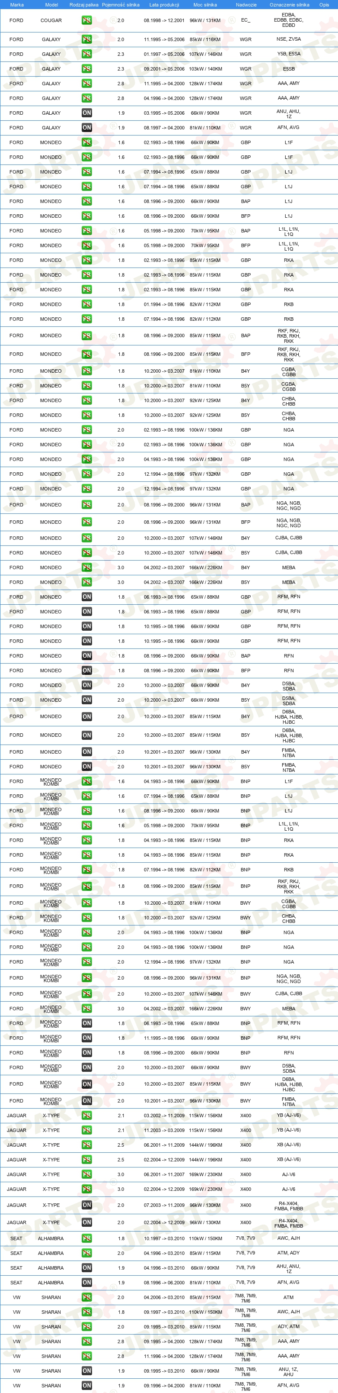Click the petrol icon for VW SHARAN 1.8 150KM
The image size is (338, 1393).
(86, 1311)
